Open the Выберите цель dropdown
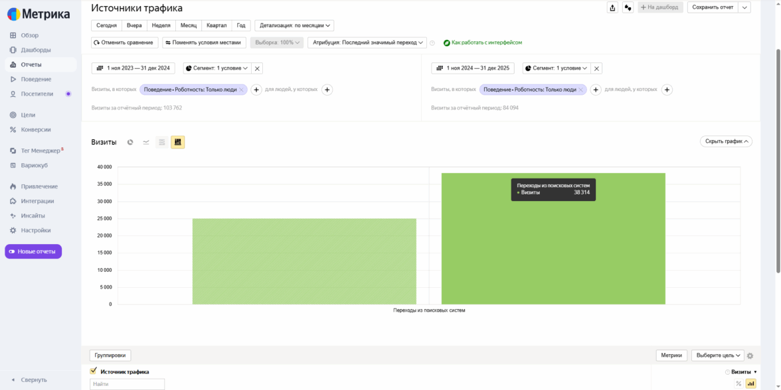This screenshot has height=390, width=781. click(717, 356)
